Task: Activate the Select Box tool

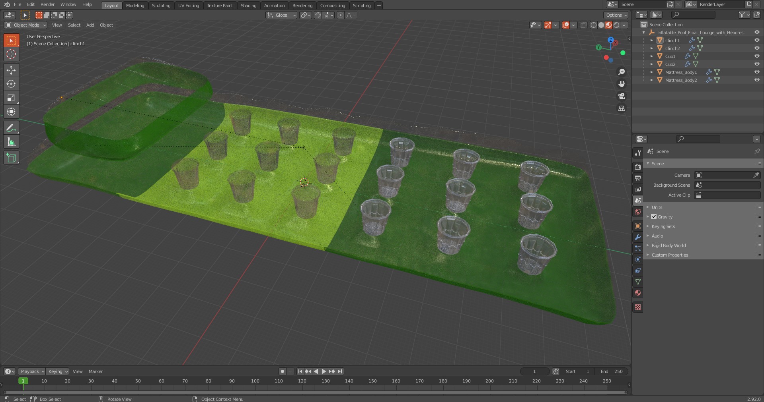Action: point(11,40)
